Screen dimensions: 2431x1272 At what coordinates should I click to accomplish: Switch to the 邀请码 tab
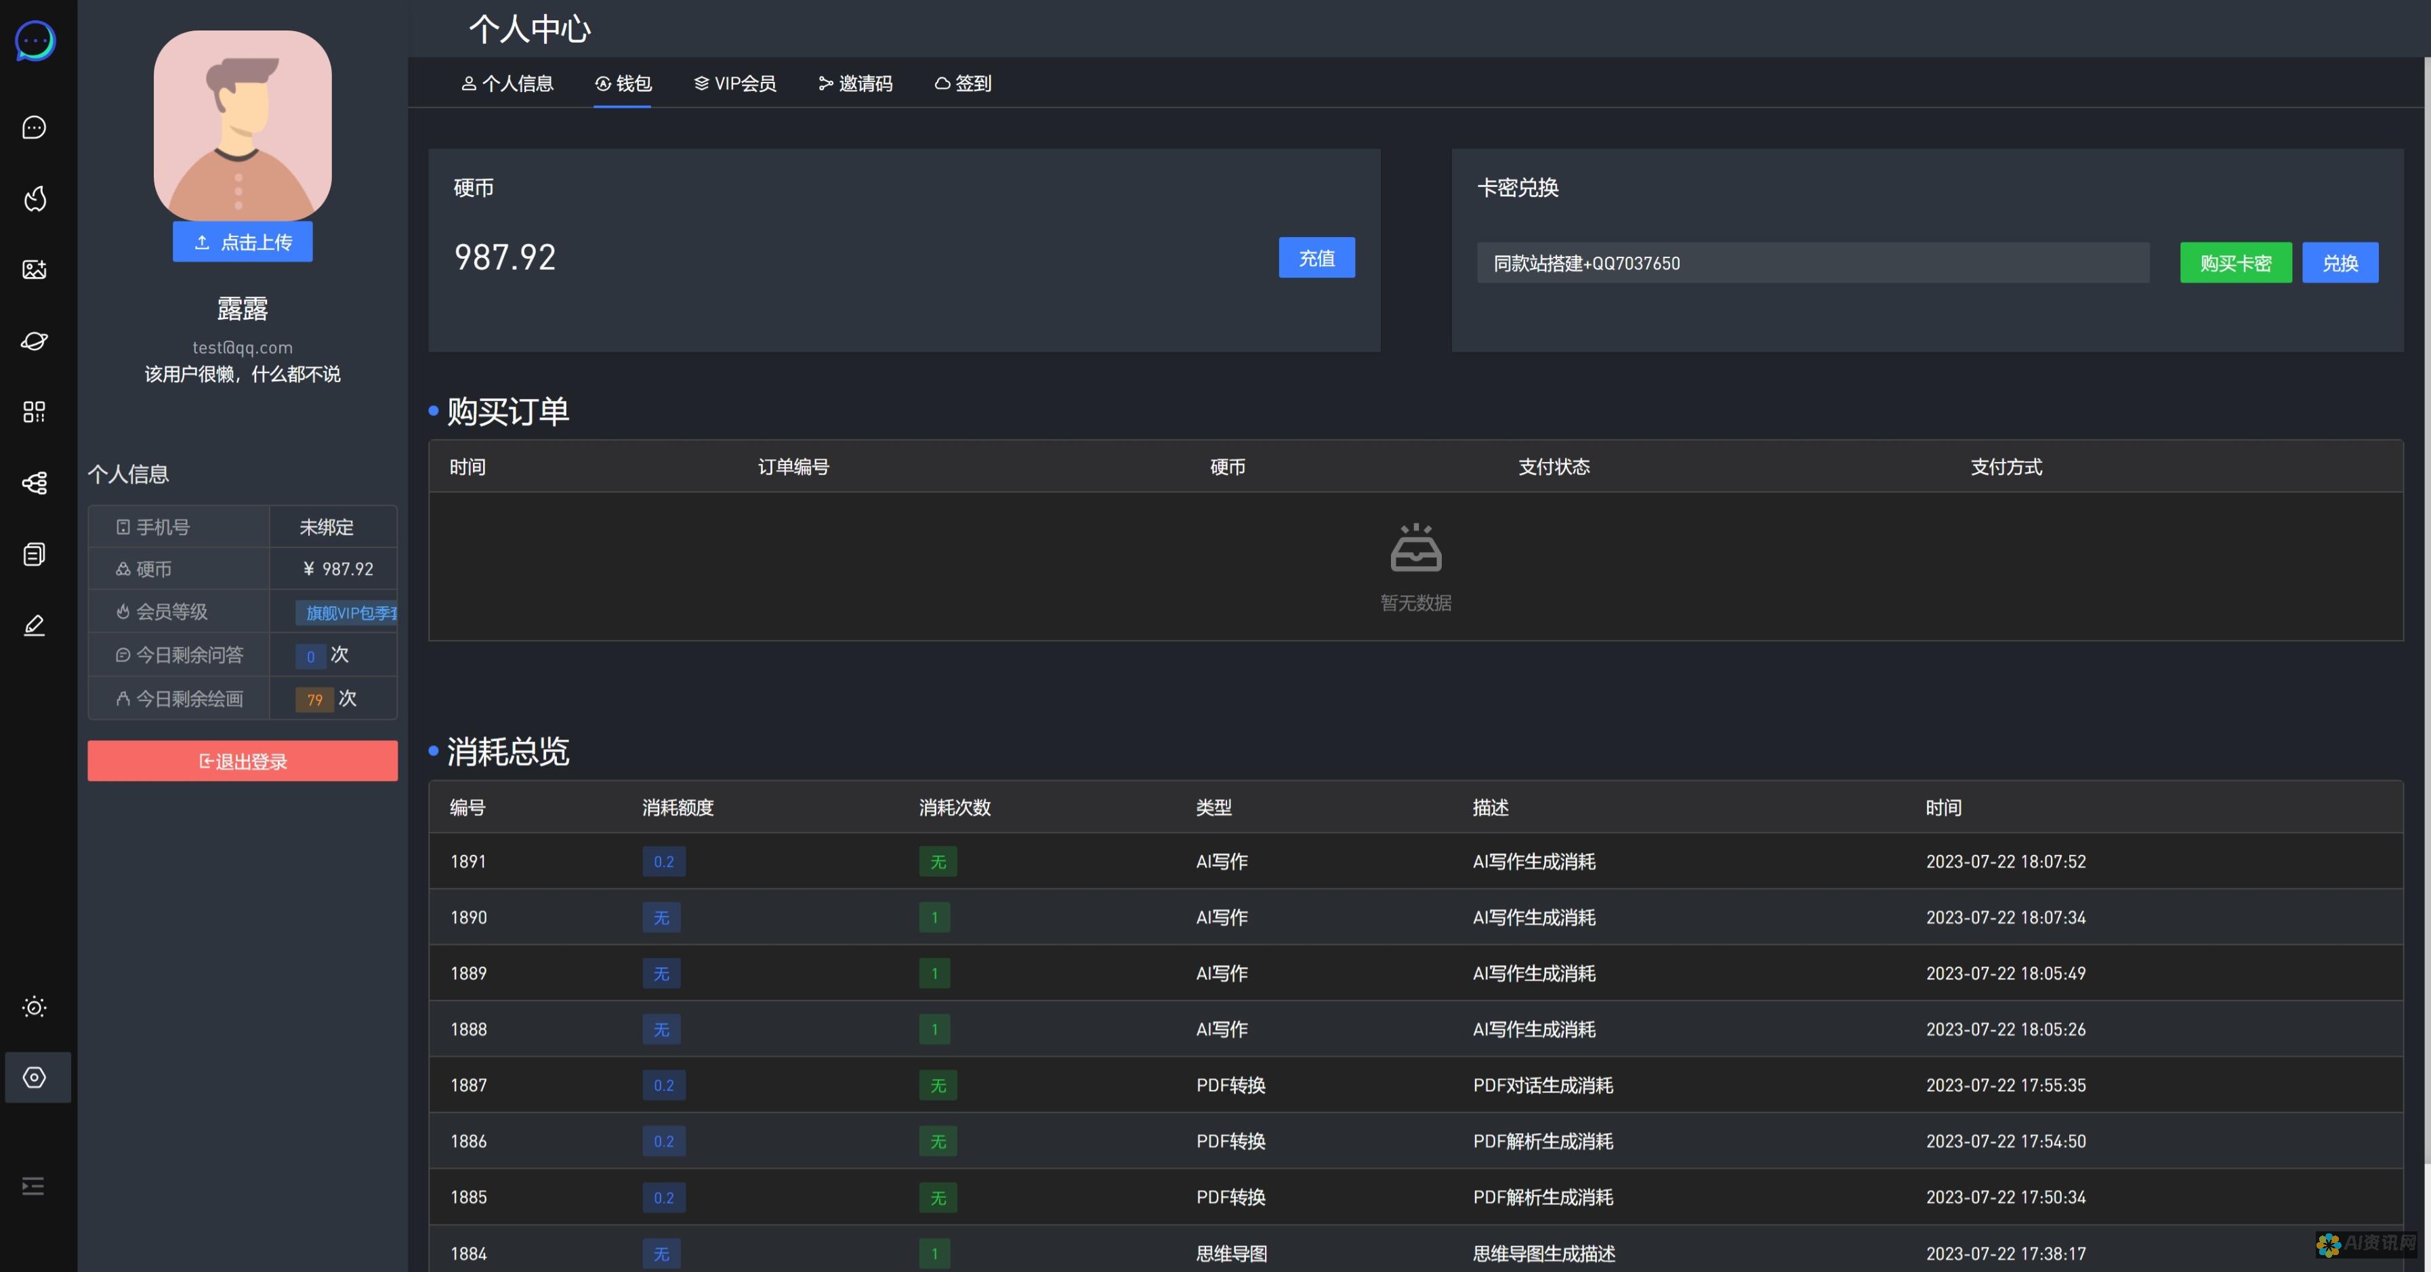pos(855,83)
